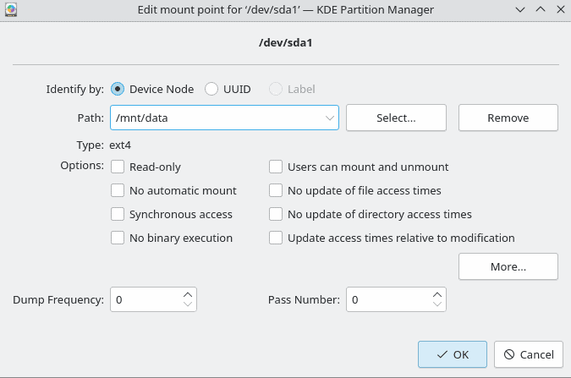Screen dimensions: 571x378
Task: Click the ext4 type value
Action: coord(120,145)
